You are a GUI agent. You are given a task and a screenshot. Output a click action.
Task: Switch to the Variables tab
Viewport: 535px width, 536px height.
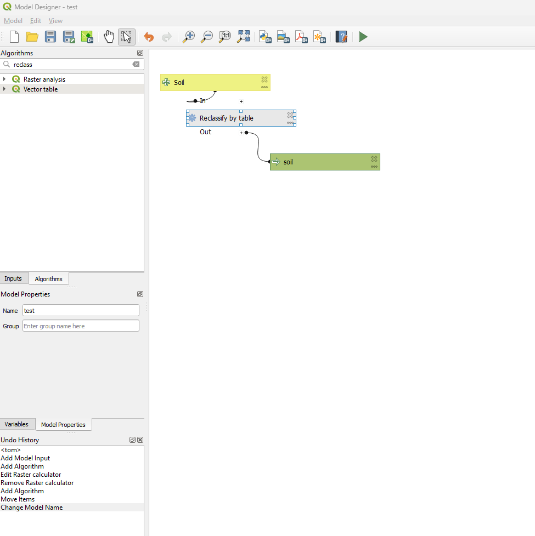pyautogui.click(x=18, y=424)
